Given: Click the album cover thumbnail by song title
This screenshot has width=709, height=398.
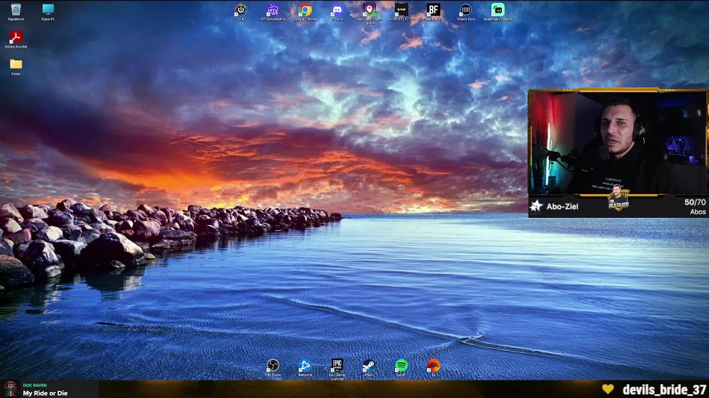Looking at the screenshot, I should point(10,389).
